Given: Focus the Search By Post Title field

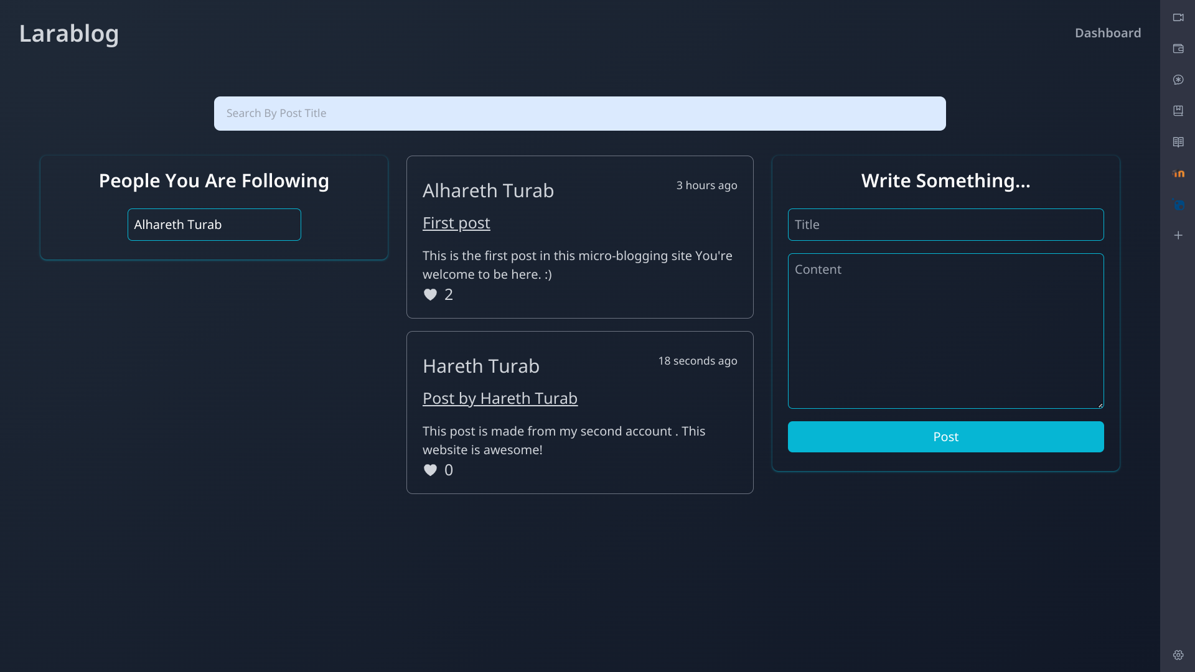Looking at the screenshot, I should point(579,113).
